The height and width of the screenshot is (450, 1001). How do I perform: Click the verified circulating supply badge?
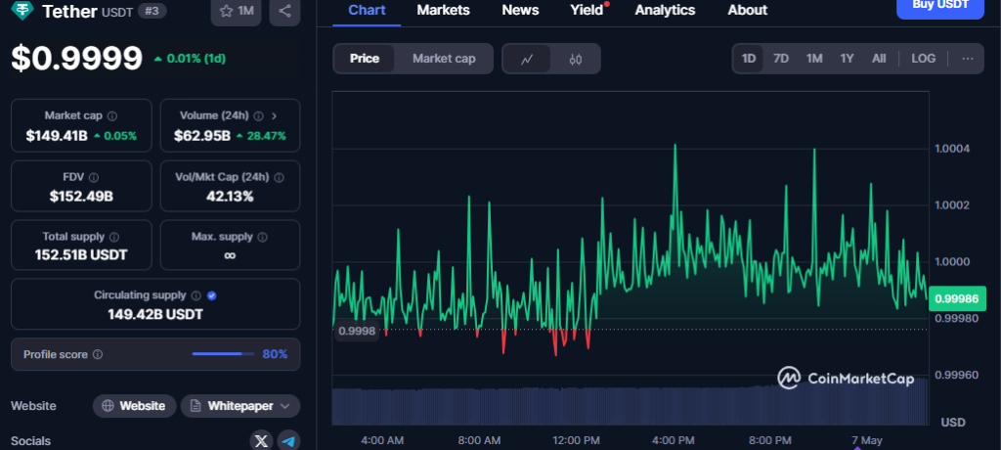tap(212, 296)
